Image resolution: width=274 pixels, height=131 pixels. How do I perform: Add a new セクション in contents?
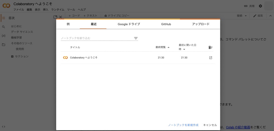(x=19, y=56)
